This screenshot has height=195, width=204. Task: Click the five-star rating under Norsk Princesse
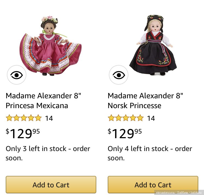126,118
